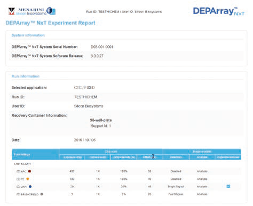The width and height of the screenshot is (253, 206).
Task: Click the Run ID / User ID header text
Action: point(124,12)
